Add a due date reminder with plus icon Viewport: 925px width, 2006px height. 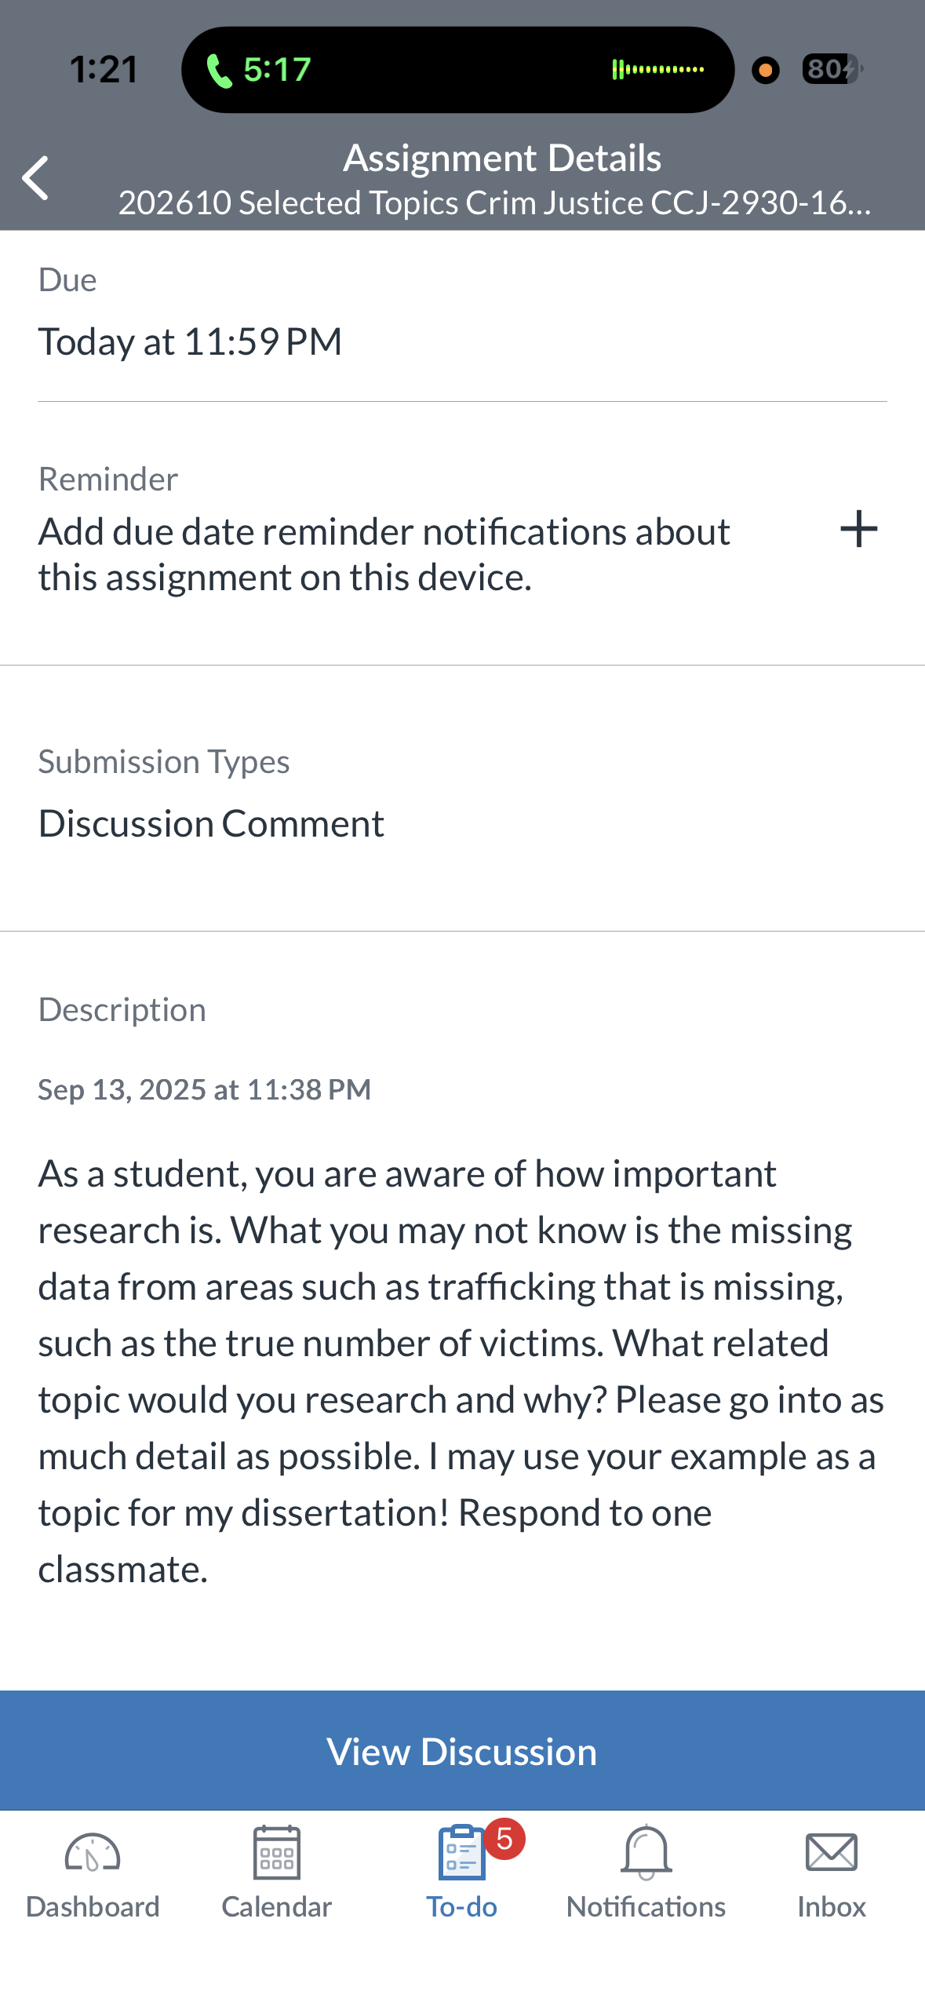[858, 529]
